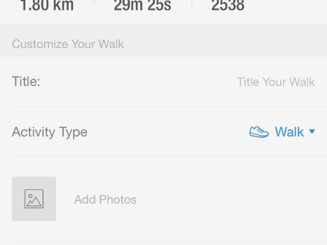This screenshot has width=327, height=245.
Task: Click the Customize Your Walk header
Action: (x=68, y=44)
